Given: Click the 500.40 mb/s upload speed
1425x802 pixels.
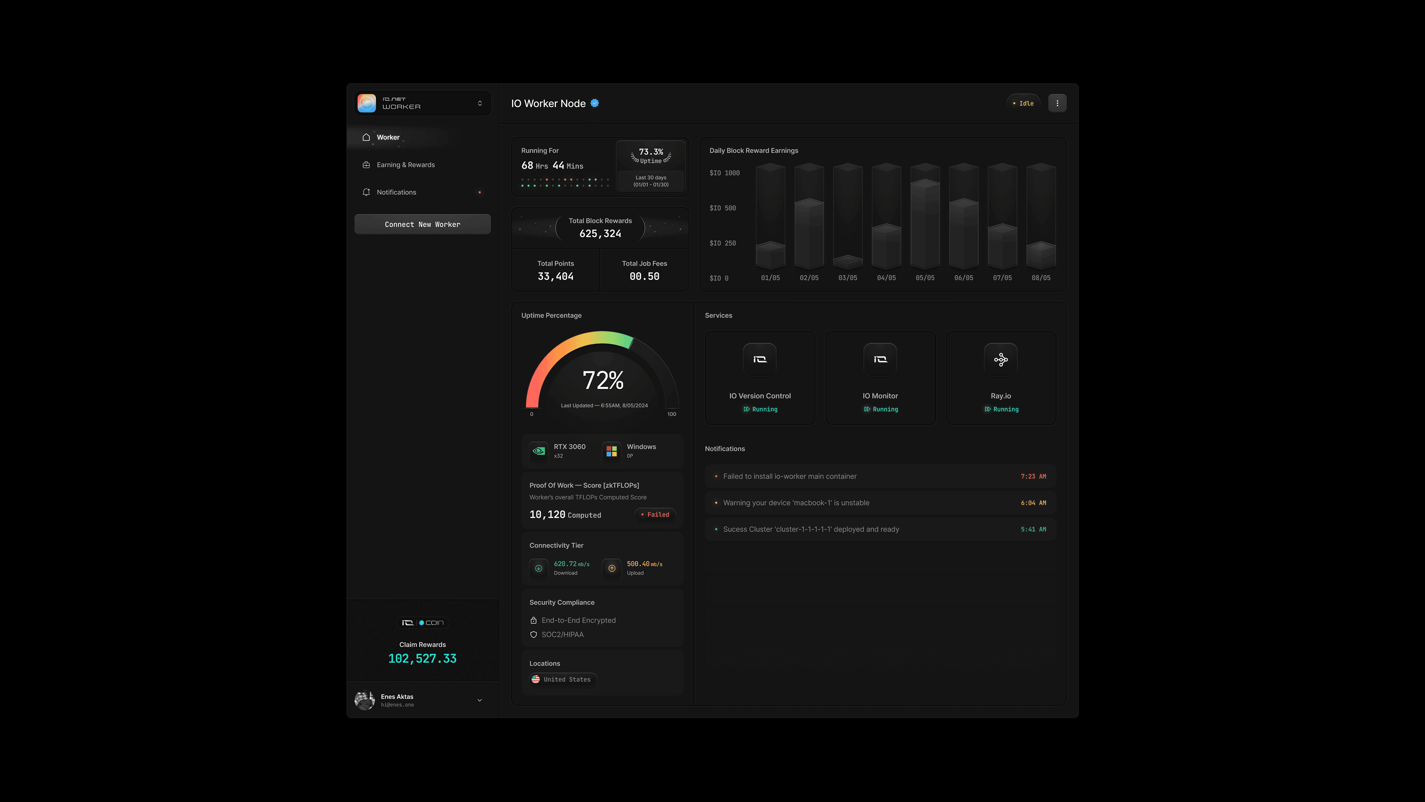Looking at the screenshot, I should click(x=644, y=564).
